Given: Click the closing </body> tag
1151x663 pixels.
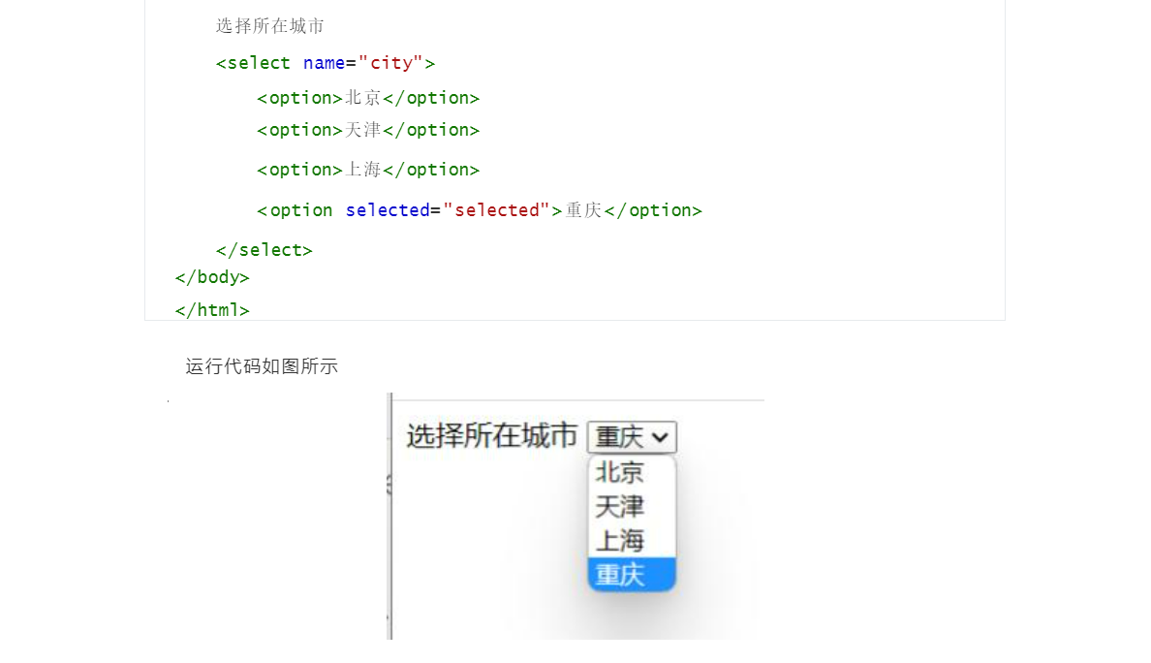Looking at the screenshot, I should (212, 277).
